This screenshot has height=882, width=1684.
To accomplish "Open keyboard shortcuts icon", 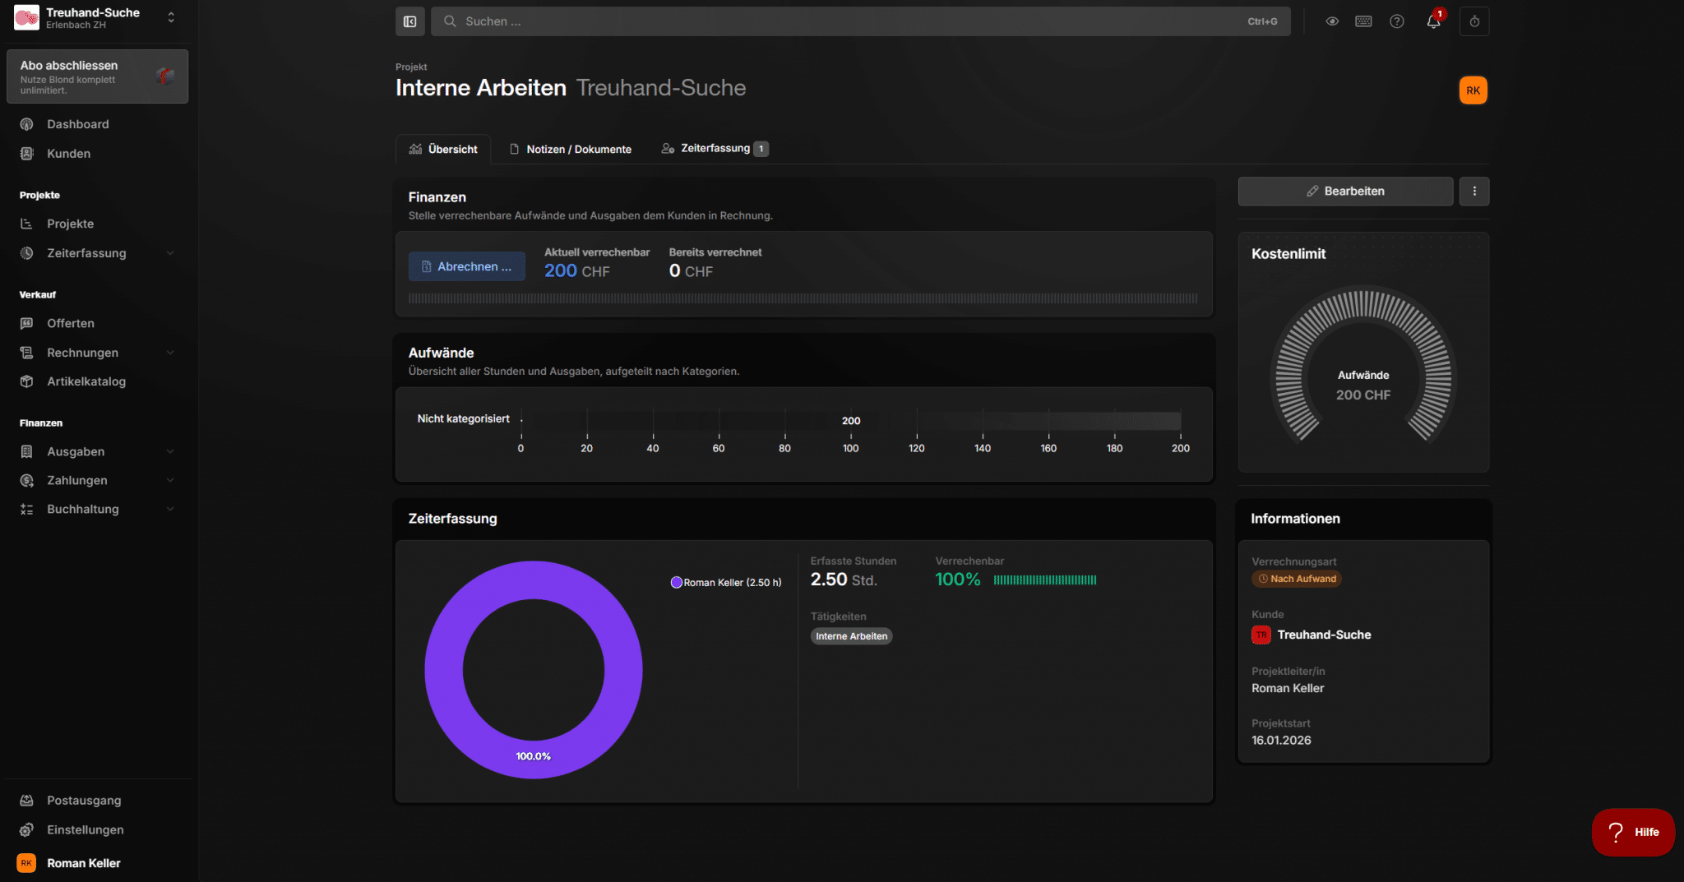I will point(1363,21).
